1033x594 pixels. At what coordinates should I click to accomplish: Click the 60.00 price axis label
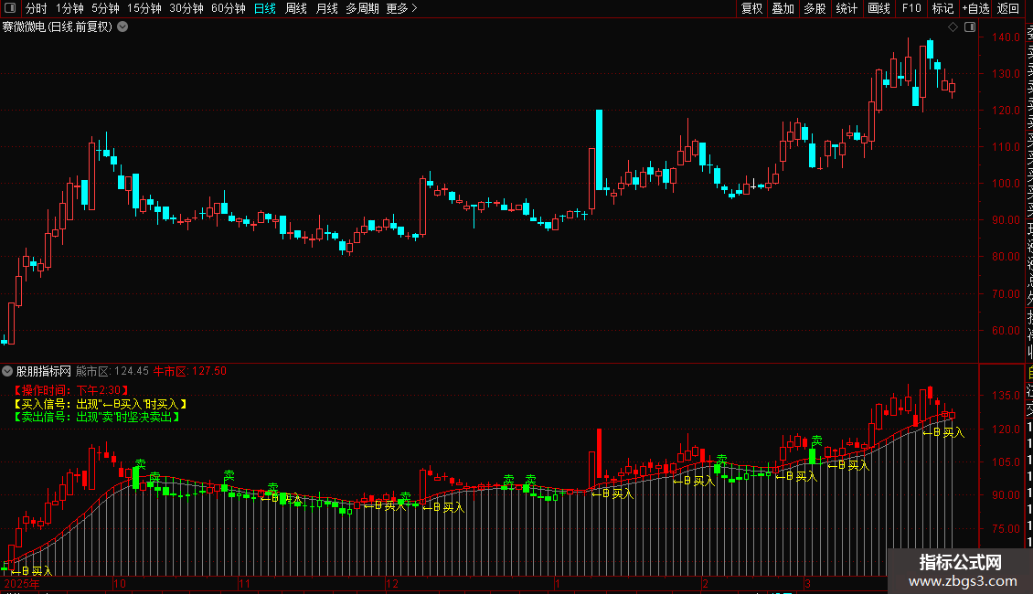pyautogui.click(x=1006, y=331)
